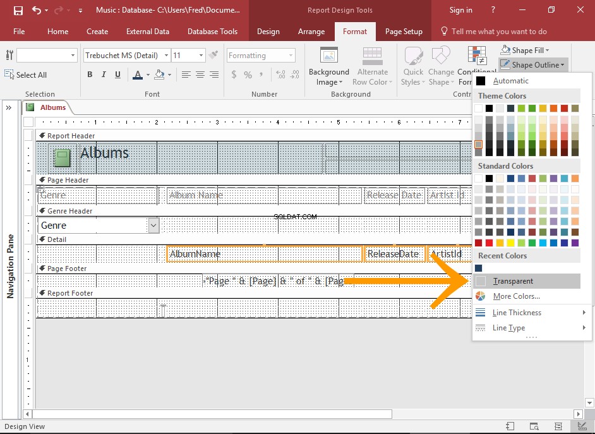Viewport: 595px width, 434px height.
Task: Click the Save icon in the title bar
Action: click(x=18, y=10)
